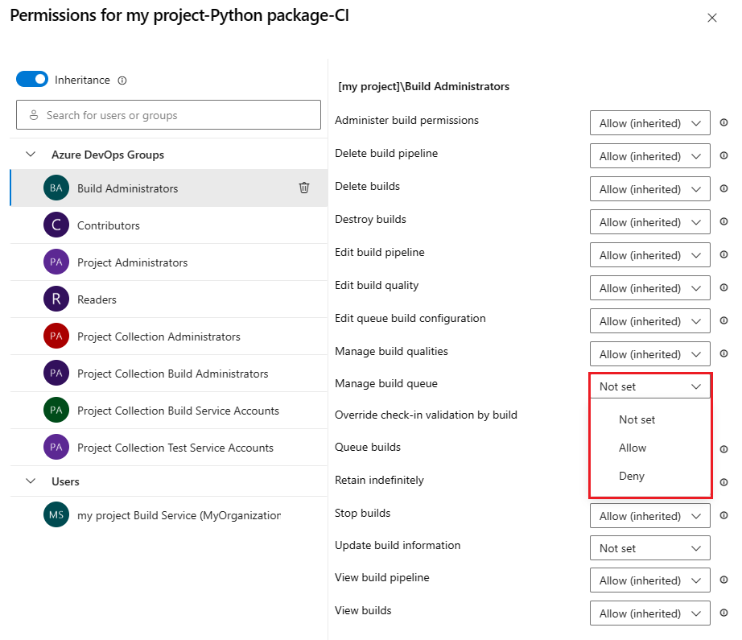The height and width of the screenshot is (640, 742).
Task: Open the View build pipeline dropdown
Action: (x=649, y=580)
